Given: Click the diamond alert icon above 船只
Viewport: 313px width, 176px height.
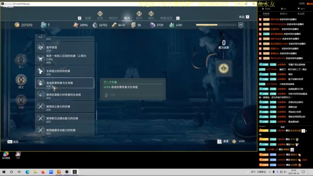Looking at the screenshot, I should 139,14.
